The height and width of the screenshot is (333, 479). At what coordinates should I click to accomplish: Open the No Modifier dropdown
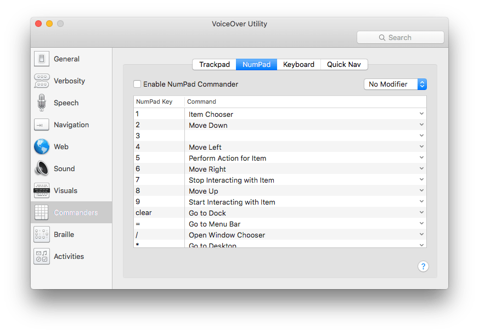point(395,84)
